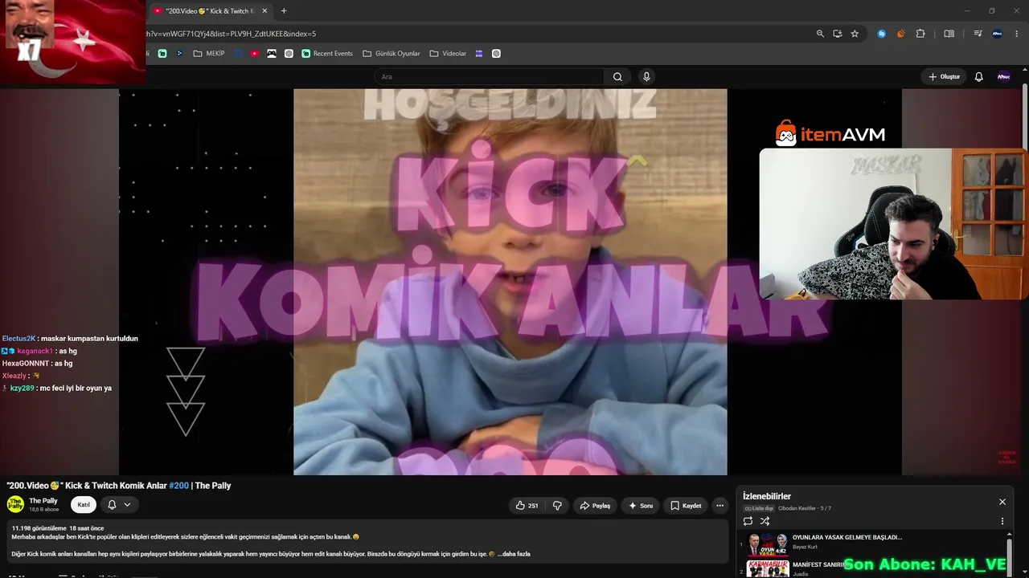The width and height of the screenshot is (1029, 578).
Task: Open the browser media control icon
Action: (x=978, y=34)
